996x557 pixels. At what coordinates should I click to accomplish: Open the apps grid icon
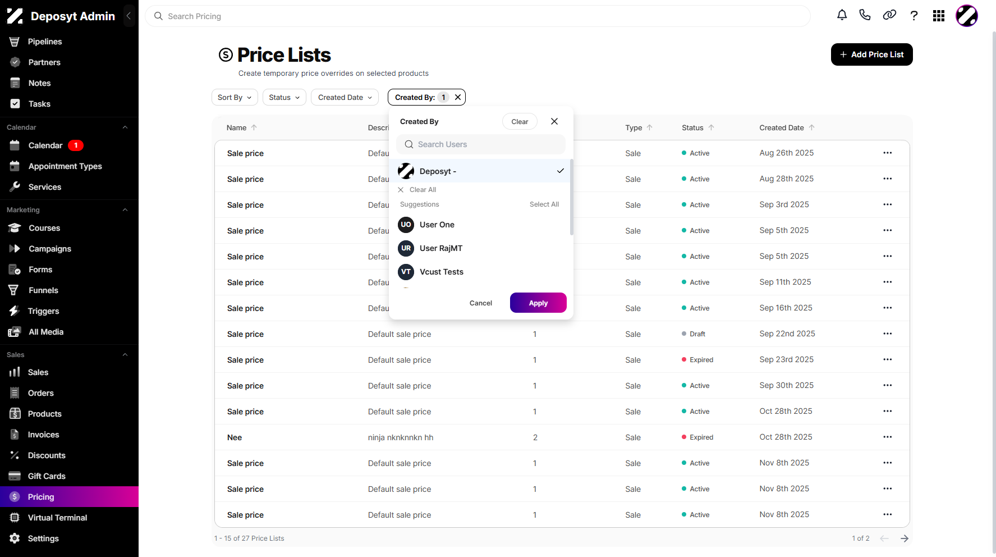tap(939, 16)
